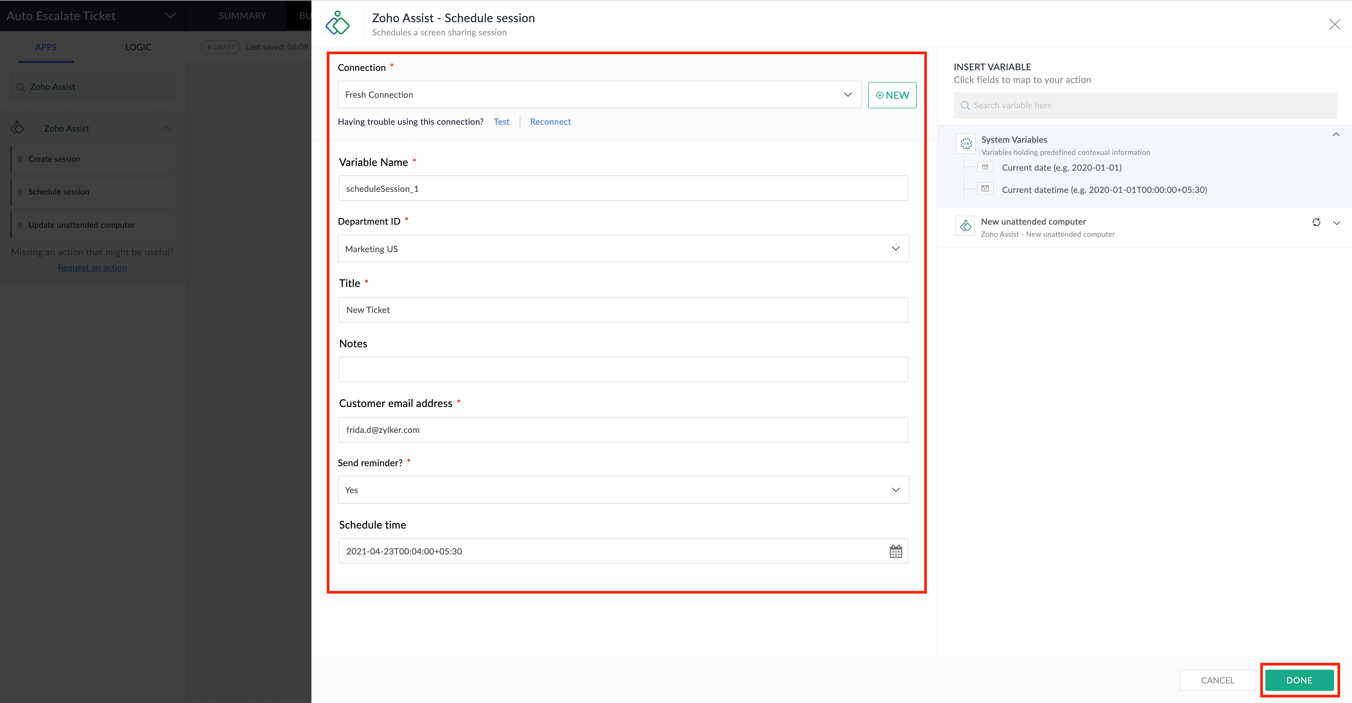Viewport: 1352px width, 703px height.
Task: Collapse the System Variables section
Action: point(1336,135)
